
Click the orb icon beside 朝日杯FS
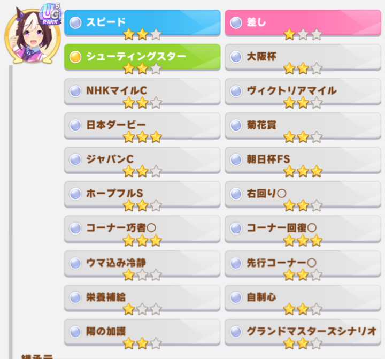236,159
